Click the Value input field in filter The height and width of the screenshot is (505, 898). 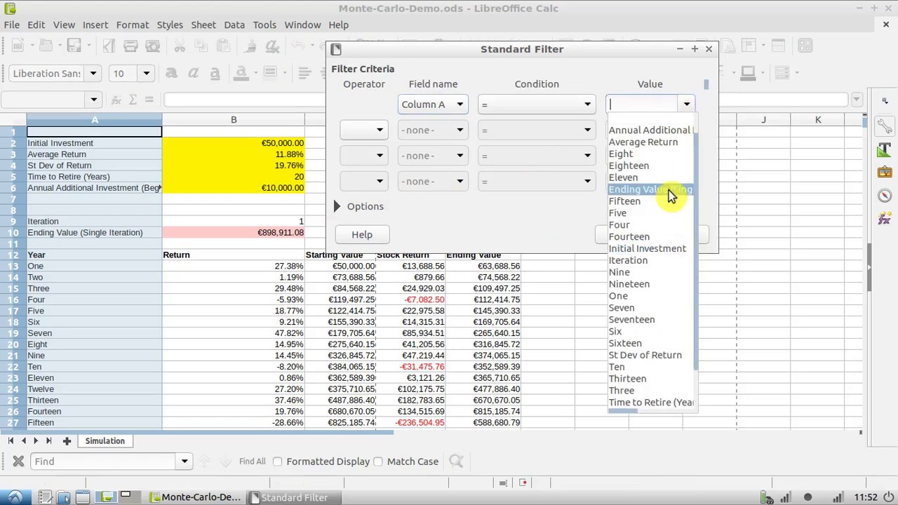click(643, 104)
